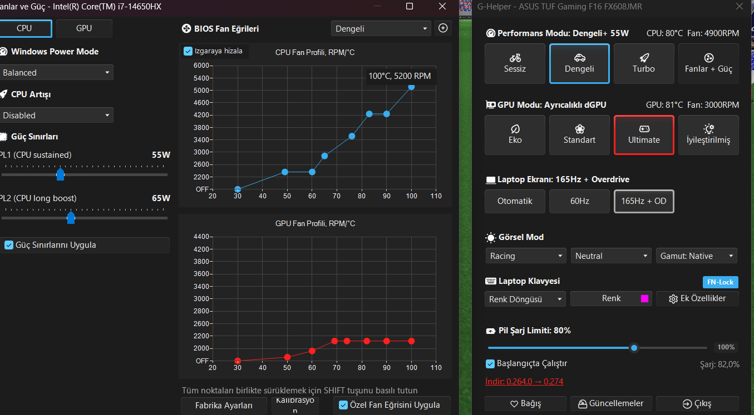The image size is (754, 415).
Task: Open Güncellemeler updates
Action: coord(611,403)
